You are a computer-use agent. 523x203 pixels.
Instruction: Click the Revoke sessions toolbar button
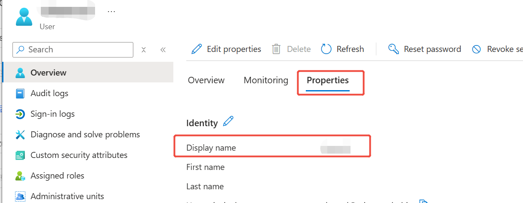point(497,49)
